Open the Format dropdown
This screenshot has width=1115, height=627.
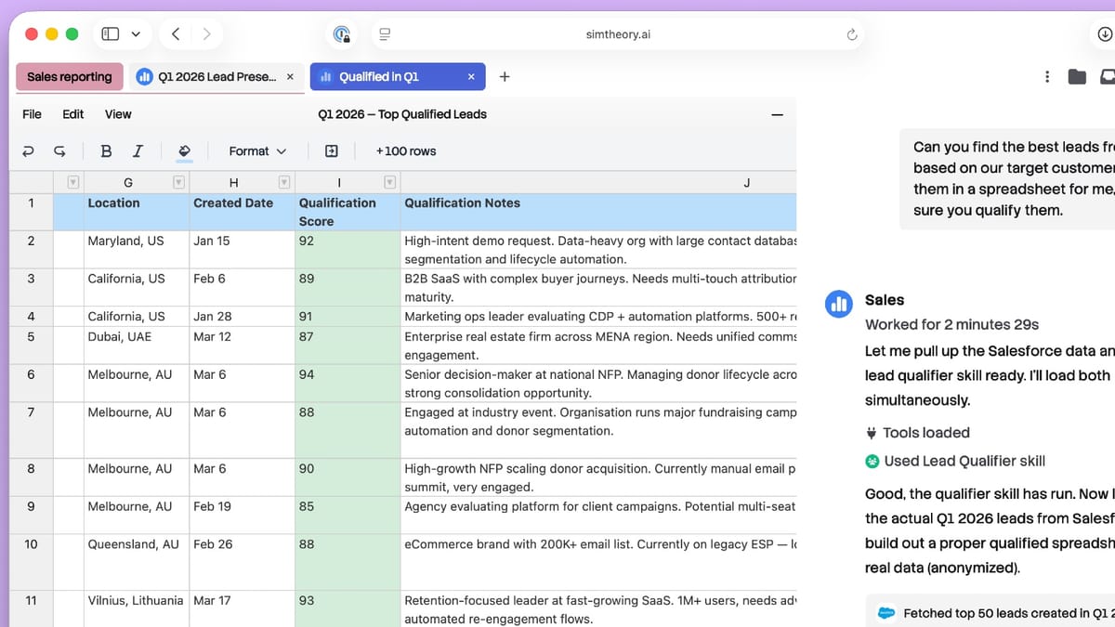click(257, 151)
